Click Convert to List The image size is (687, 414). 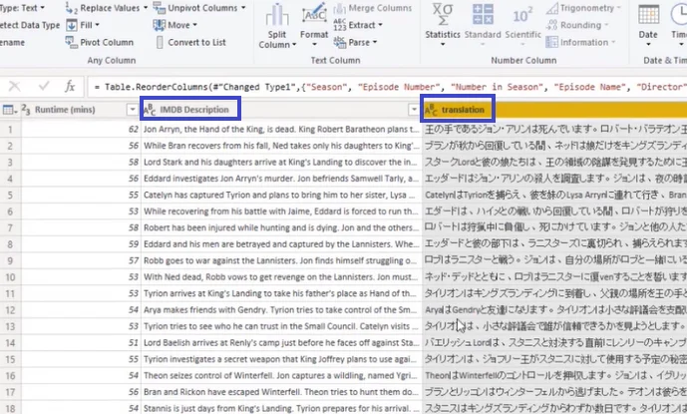coord(190,42)
